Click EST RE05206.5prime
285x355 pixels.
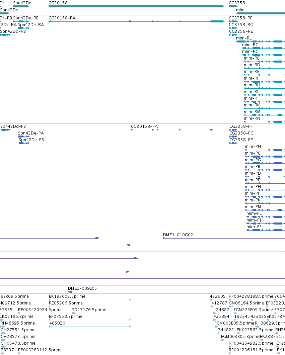(x=66, y=303)
